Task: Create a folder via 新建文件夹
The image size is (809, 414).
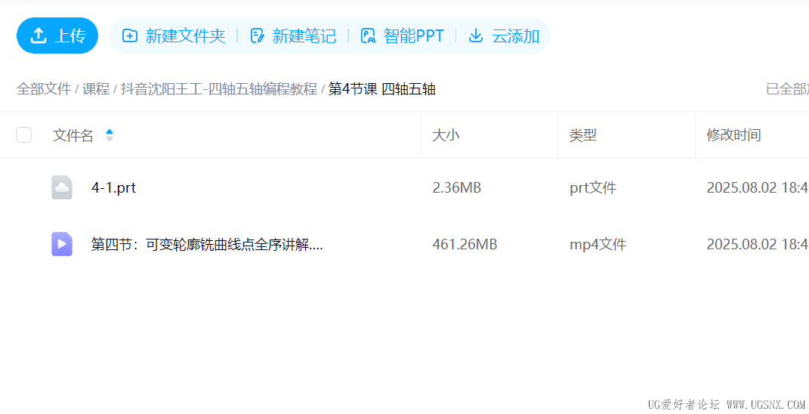Action: tap(174, 36)
